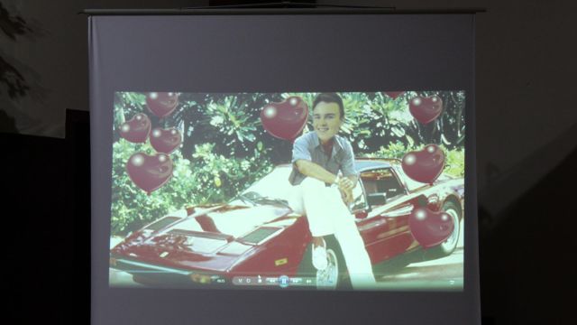Click the big heart balloon beside the man's head
This screenshot has width=577, height=325.
(x=285, y=118)
